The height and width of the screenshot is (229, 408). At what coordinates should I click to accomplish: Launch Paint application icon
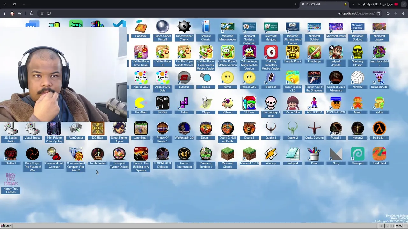(314, 156)
